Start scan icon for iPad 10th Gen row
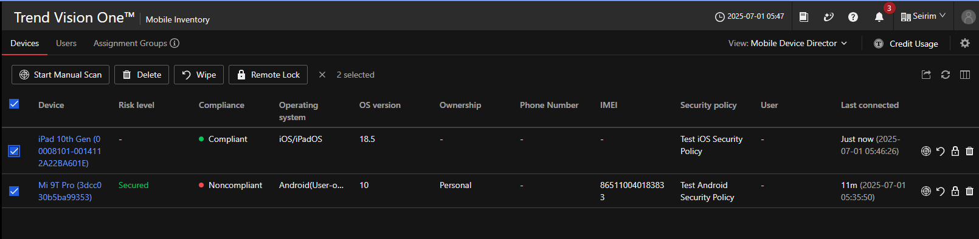 click(926, 151)
